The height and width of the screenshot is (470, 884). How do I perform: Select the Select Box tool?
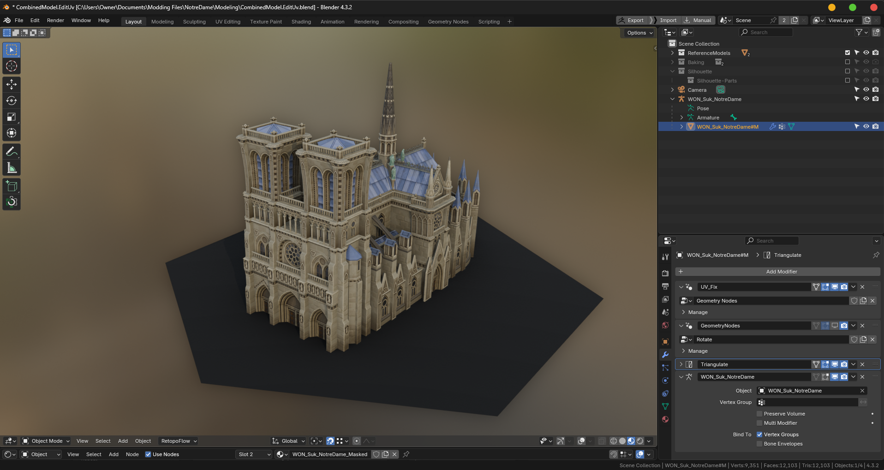click(x=12, y=50)
